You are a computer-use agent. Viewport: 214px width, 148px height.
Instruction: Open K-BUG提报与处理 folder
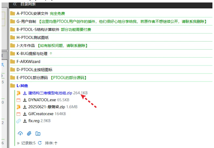pos(32,54)
